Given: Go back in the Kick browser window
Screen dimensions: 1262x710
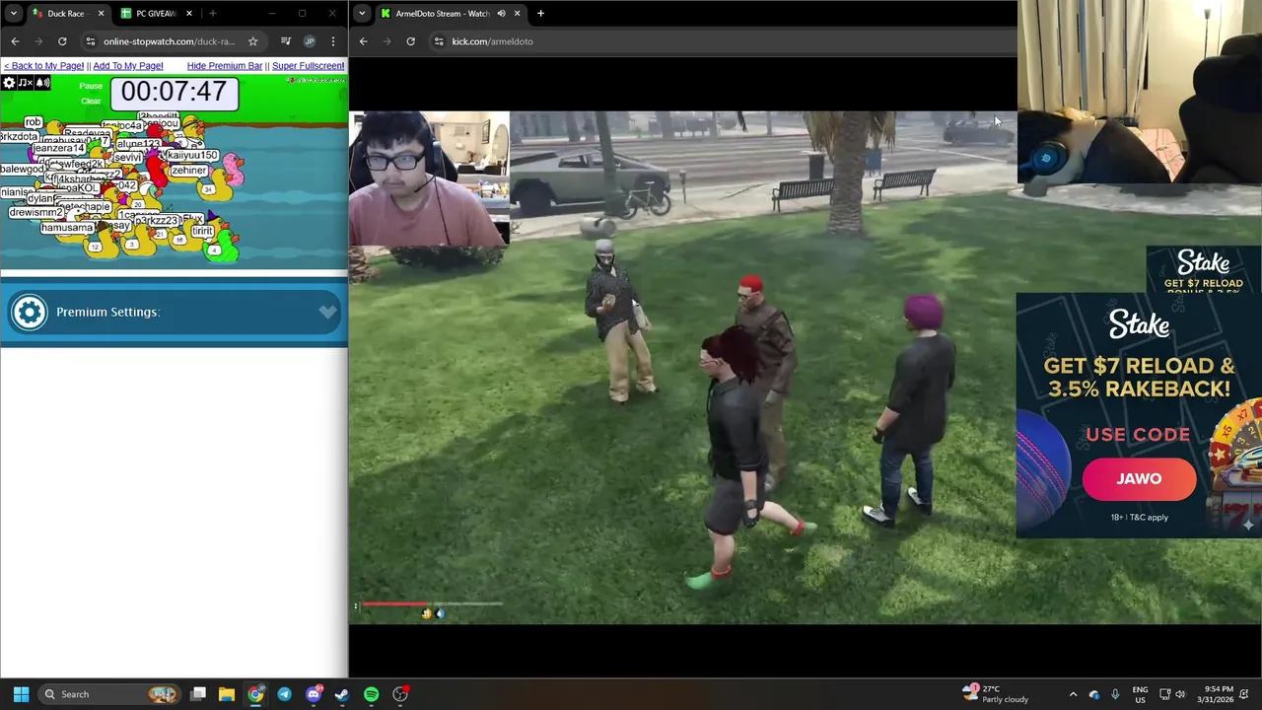Looking at the screenshot, I should click(x=364, y=41).
